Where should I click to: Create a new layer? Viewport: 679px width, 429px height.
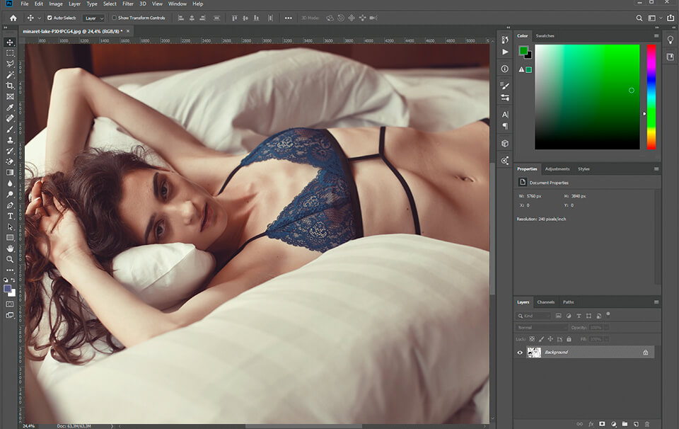point(636,424)
